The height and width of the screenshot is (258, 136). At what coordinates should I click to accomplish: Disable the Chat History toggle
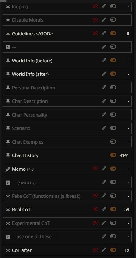[113, 155]
